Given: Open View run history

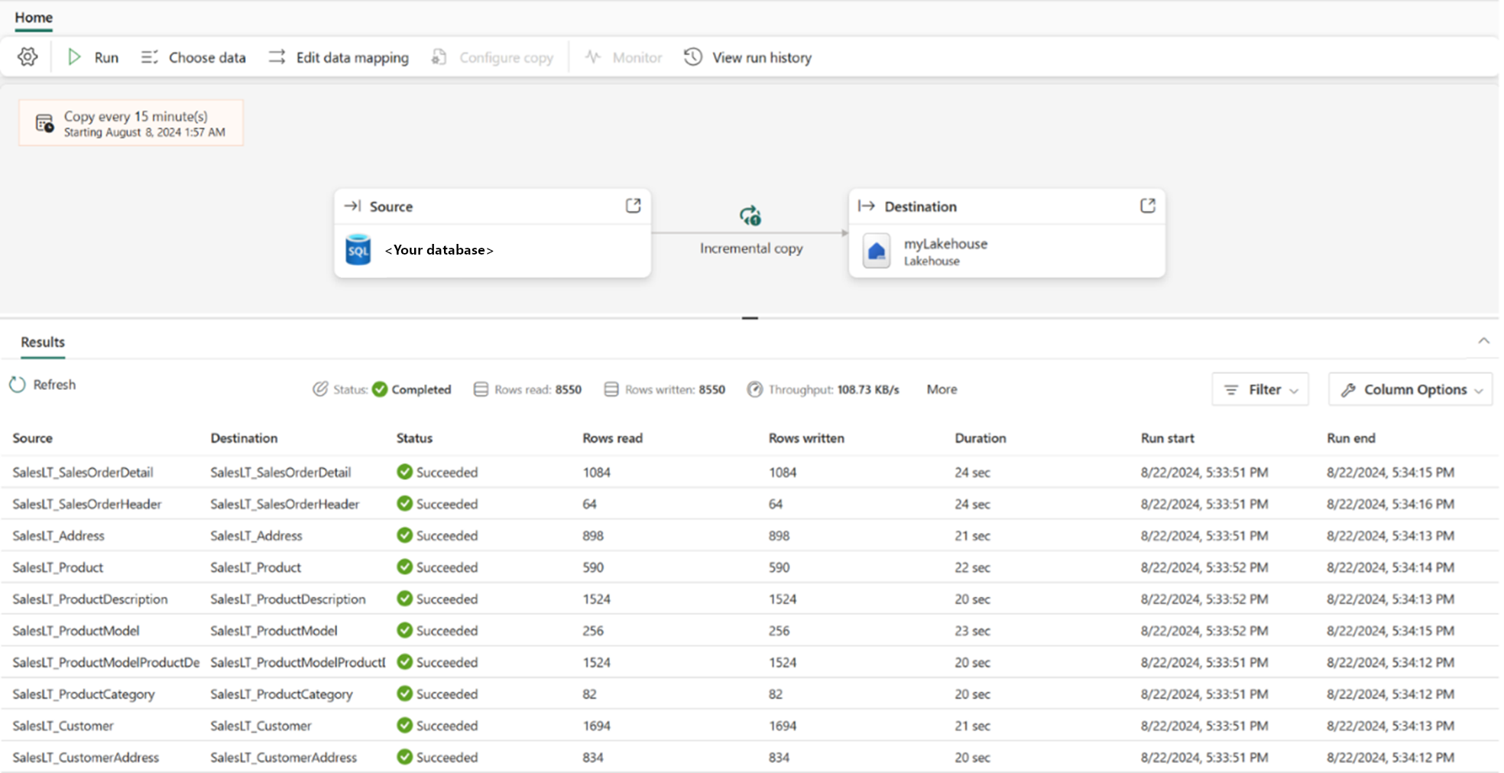Looking at the screenshot, I should pyautogui.click(x=747, y=57).
